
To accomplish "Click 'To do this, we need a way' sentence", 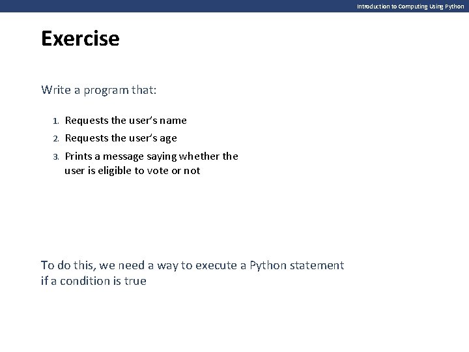I will click(192, 265).
